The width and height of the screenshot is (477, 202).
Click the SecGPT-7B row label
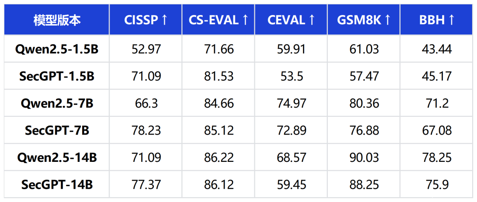pos(57,131)
